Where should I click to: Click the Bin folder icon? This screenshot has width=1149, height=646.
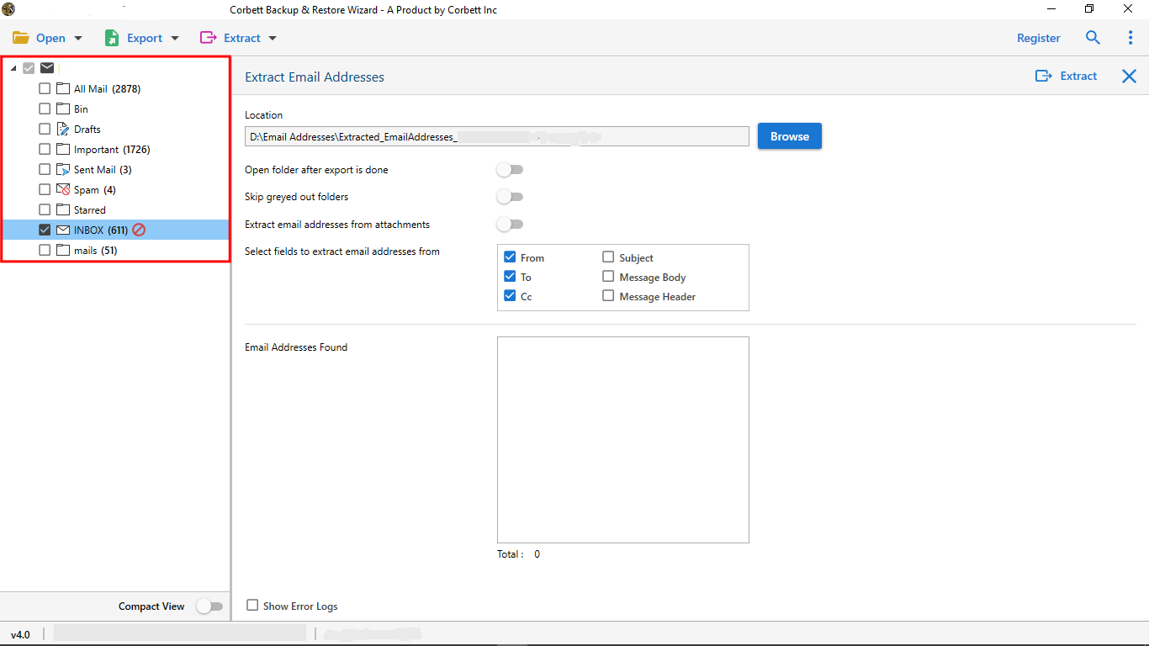point(63,109)
